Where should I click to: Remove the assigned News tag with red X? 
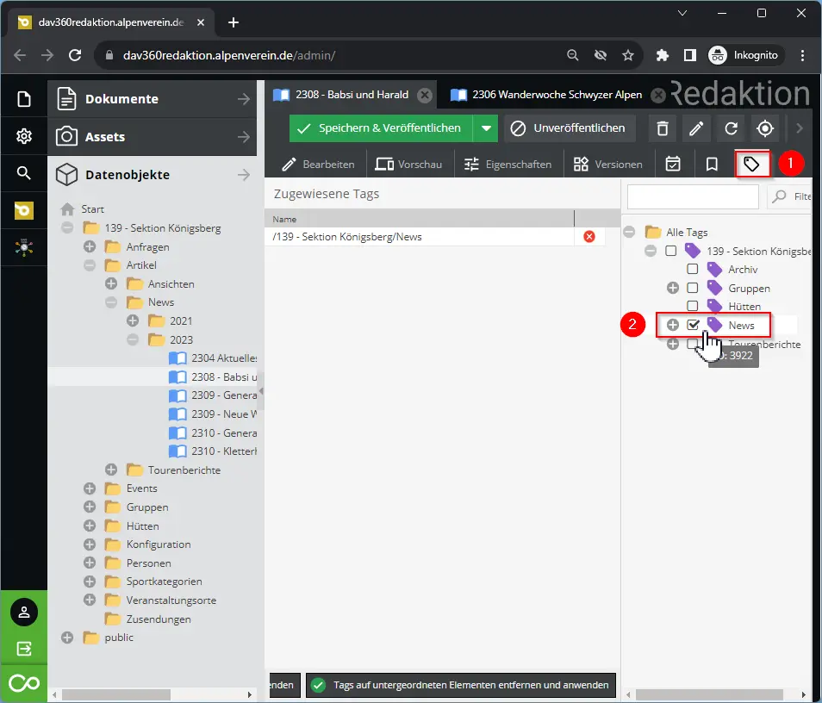tap(589, 236)
